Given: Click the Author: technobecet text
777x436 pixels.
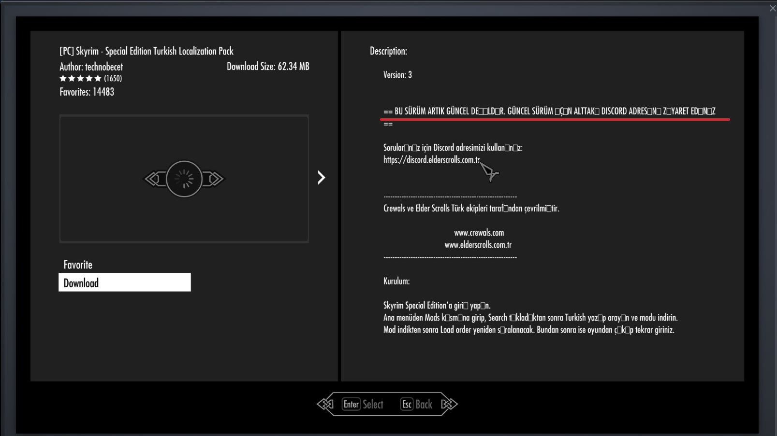Looking at the screenshot, I should click(x=91, y=67).
